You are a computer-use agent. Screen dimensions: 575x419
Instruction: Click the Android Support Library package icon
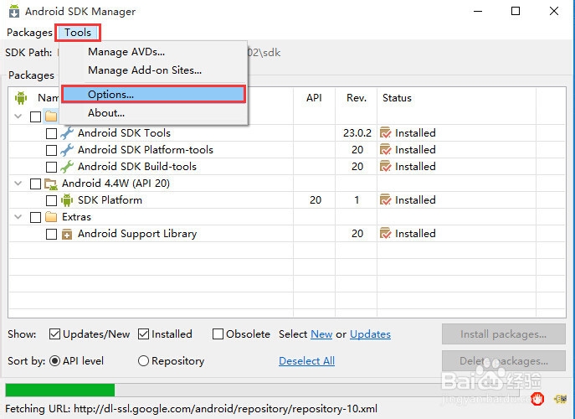pyautogui.click(x=67, y=234)
